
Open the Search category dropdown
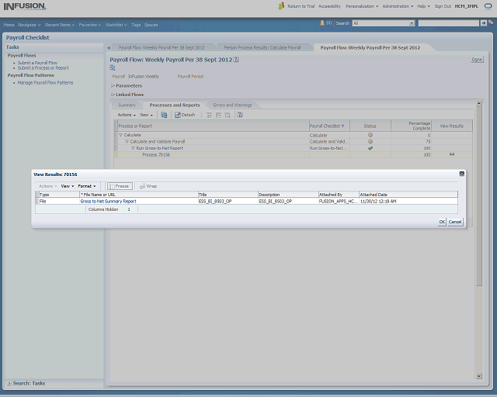[384, 23]
